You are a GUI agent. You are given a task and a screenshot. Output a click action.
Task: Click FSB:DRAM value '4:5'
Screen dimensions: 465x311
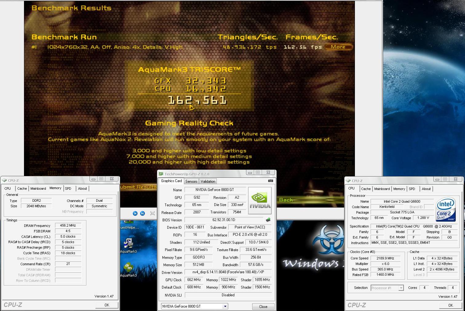(68, 231)
